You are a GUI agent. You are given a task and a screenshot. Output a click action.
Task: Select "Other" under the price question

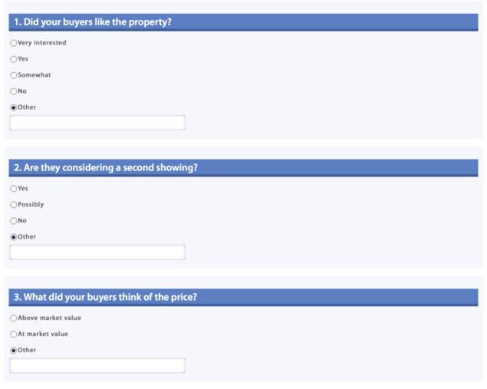pos(13,351)
